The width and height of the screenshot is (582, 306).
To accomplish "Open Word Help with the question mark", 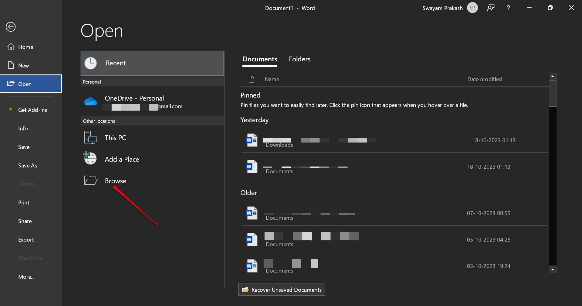I will tap(508, 8).
